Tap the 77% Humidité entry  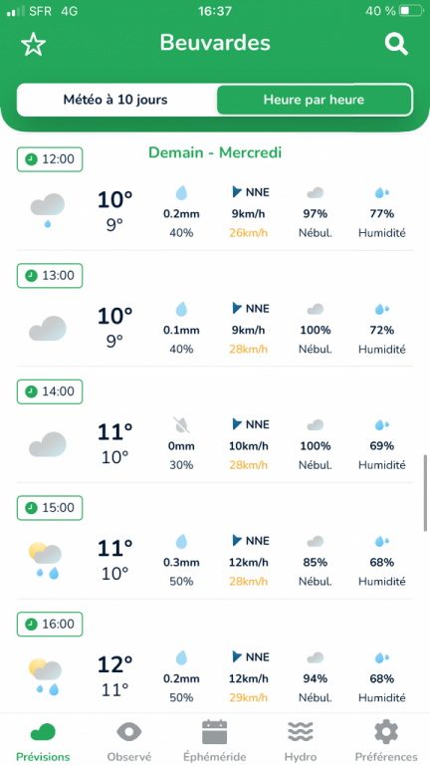click(x=382, y=213)
